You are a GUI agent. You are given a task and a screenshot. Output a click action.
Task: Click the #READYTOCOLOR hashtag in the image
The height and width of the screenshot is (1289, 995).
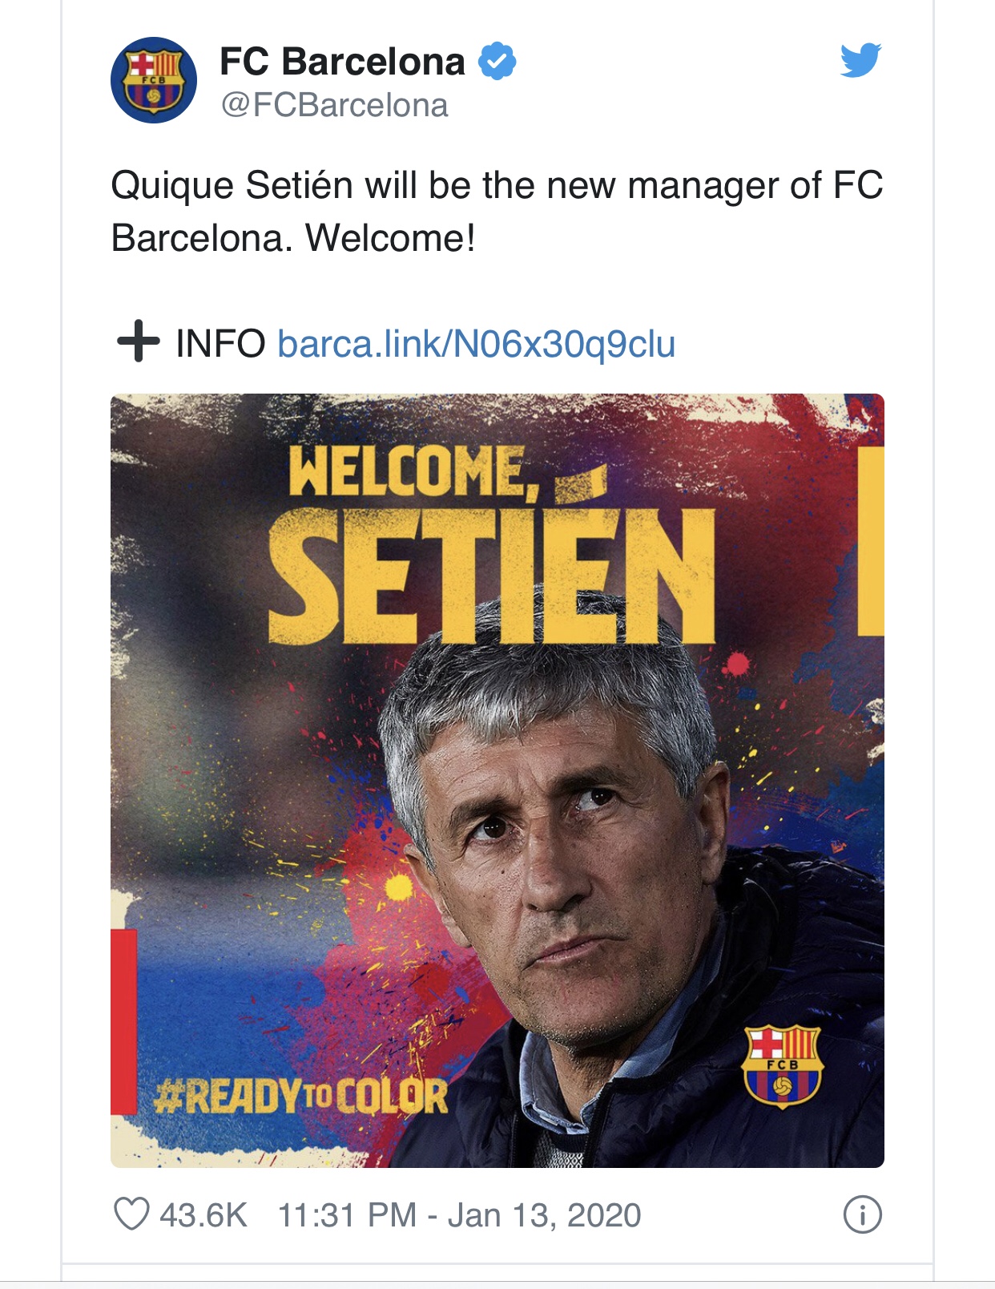(x=300, y=1097)
